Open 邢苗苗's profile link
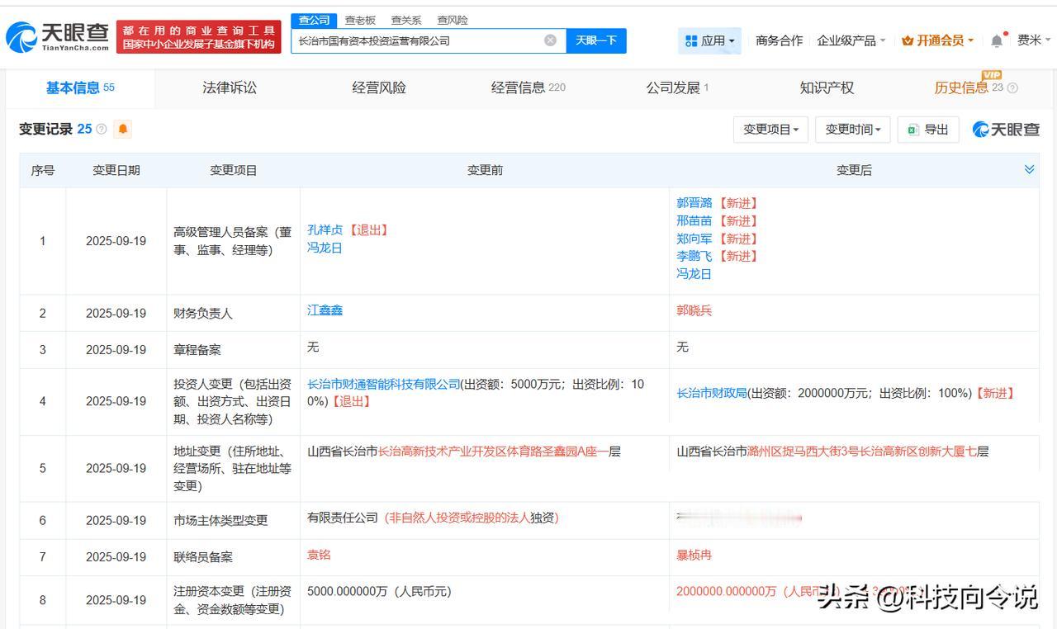Viewport: 1057px width, 629px height. click(694, 221)
